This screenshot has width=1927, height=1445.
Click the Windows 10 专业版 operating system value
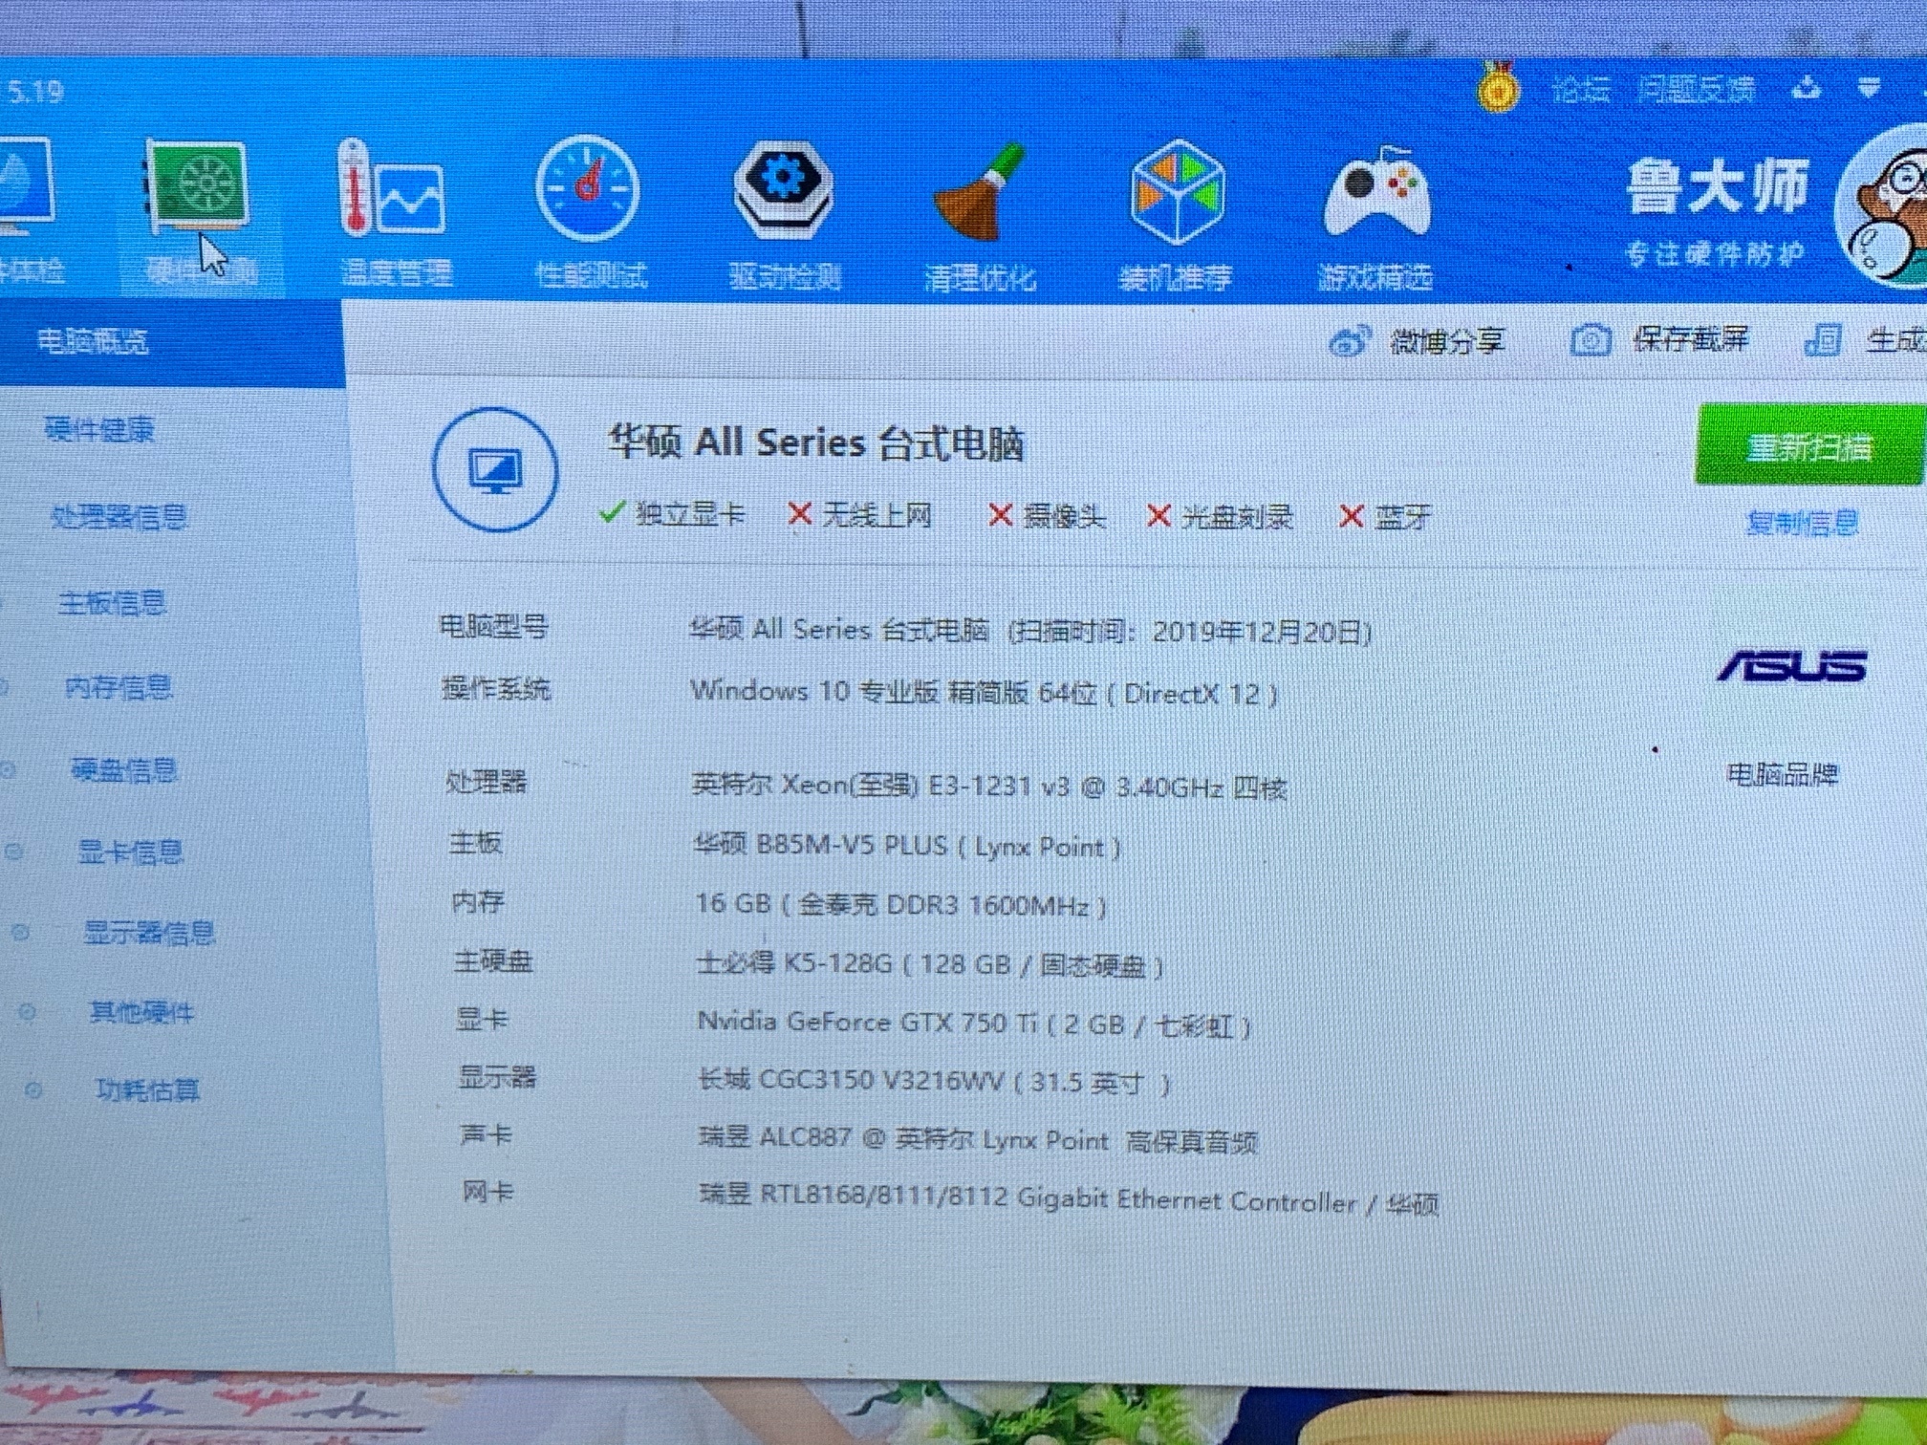(x=984, y=692)
